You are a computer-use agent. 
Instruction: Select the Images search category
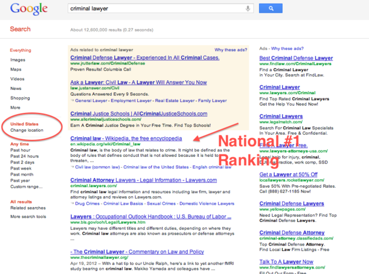click(x=18, y=60)
